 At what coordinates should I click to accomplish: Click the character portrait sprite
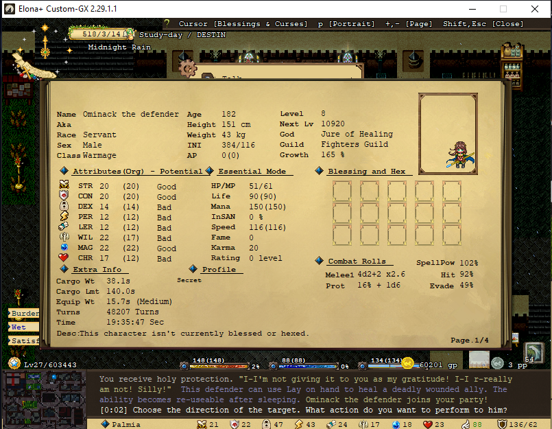point(459,154)
